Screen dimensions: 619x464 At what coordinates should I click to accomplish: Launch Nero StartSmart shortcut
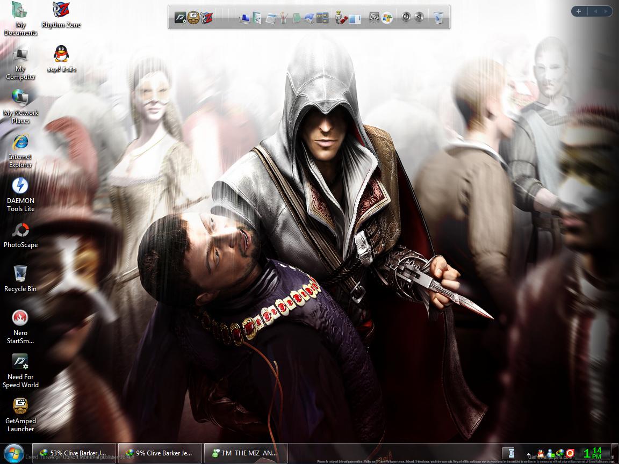pyautogui.click(x=20, y=328)
